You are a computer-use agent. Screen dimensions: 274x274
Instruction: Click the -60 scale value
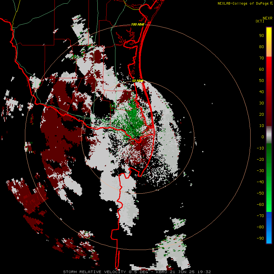[260, 205]
